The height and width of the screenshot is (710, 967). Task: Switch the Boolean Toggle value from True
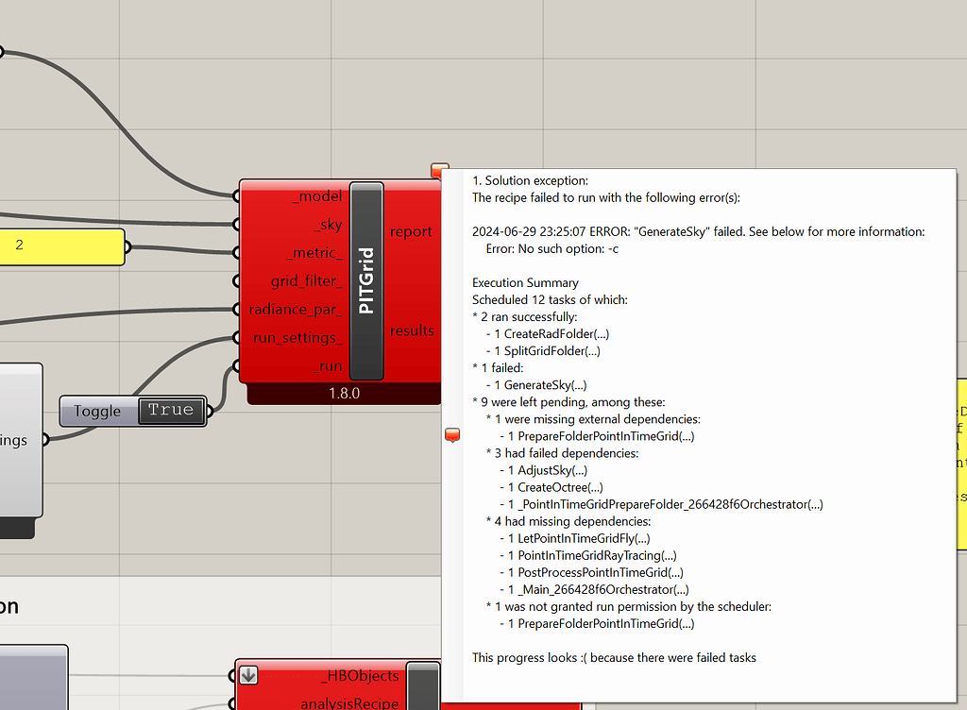click(171, 411)
